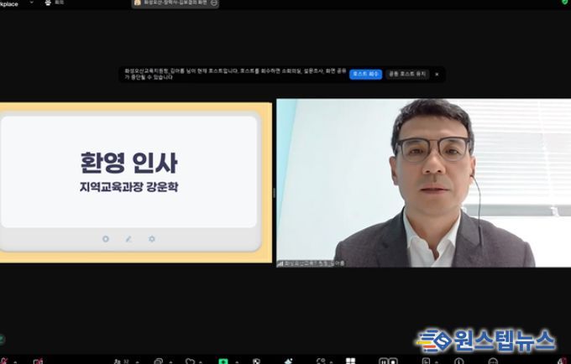The image size is (571, 364).
Task: Open the AI Companion sparkle icon
Action: 288,361
